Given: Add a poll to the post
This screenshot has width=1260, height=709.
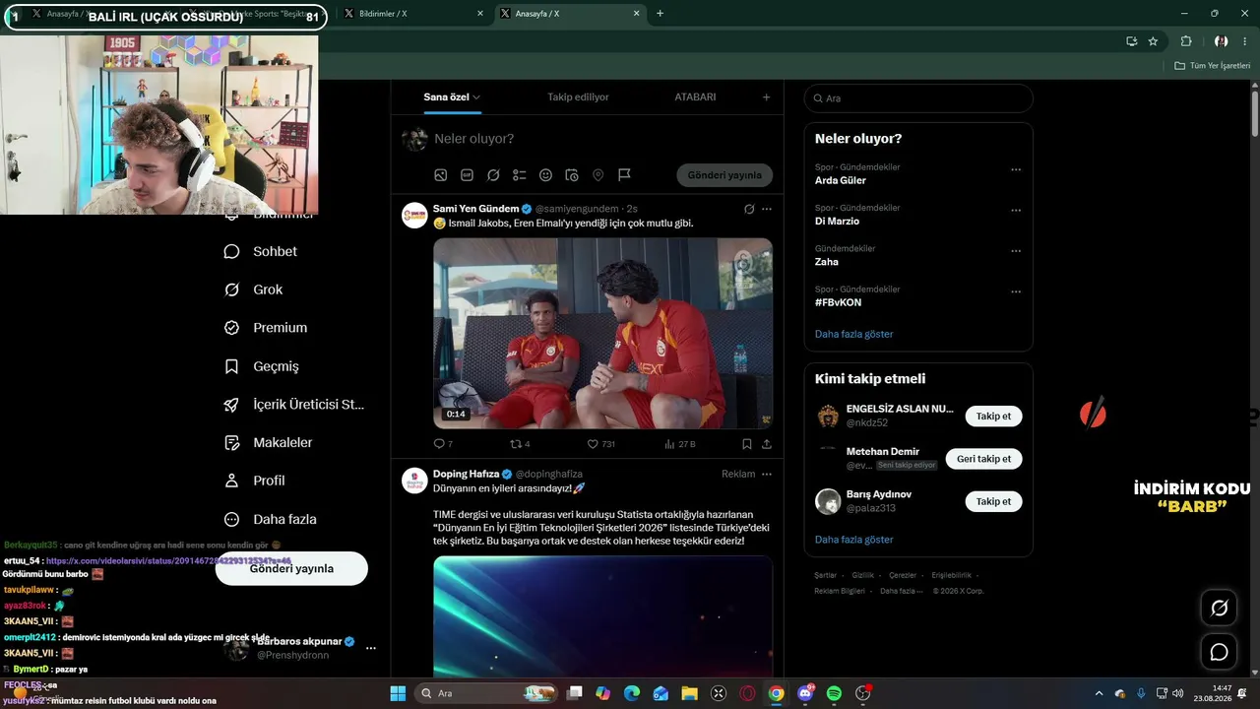Looking at the screenshot, I should tap(520, 175).
